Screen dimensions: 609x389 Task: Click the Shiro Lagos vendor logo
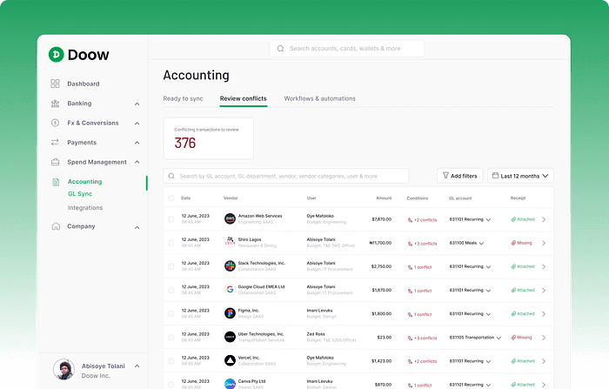[230, 243]
